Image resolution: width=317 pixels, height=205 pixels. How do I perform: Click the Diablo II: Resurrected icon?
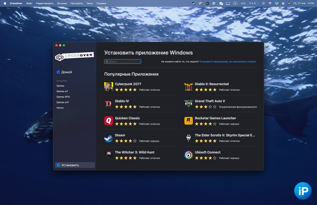[x=188, y=87]
